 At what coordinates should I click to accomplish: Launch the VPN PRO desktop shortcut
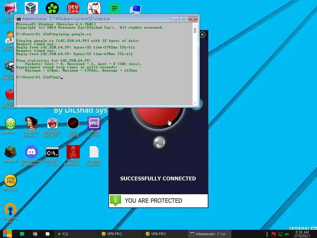point(10,183)
